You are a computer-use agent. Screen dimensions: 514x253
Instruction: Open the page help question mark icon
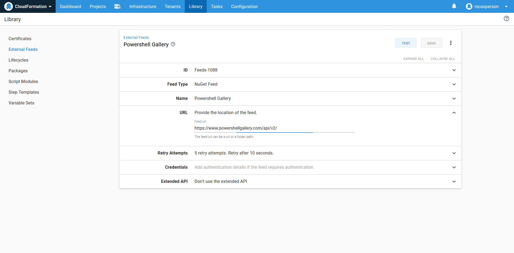[x=506, y=18]
